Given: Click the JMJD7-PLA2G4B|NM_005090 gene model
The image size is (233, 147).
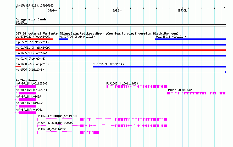Looking at the screenshot, I should coord(102,126).
